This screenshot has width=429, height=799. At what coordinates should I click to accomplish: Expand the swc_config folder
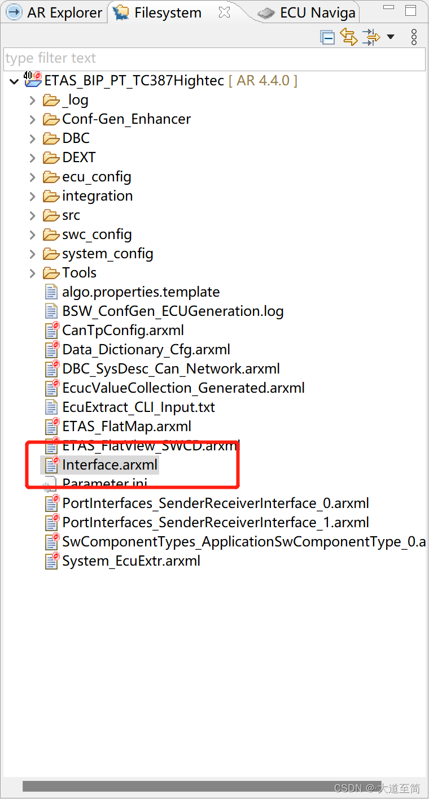point(33,235)
